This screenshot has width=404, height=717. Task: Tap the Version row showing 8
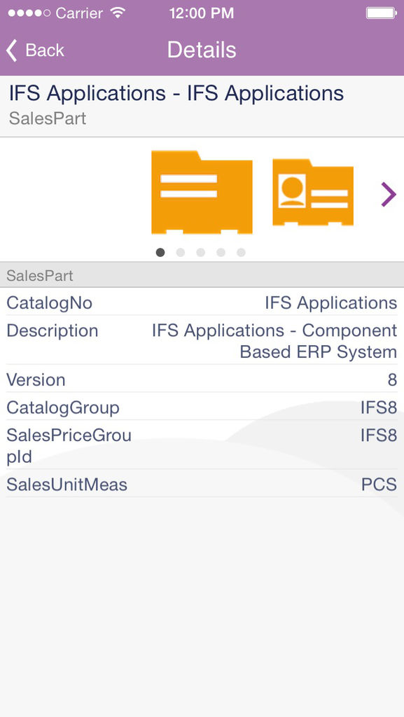202,379
